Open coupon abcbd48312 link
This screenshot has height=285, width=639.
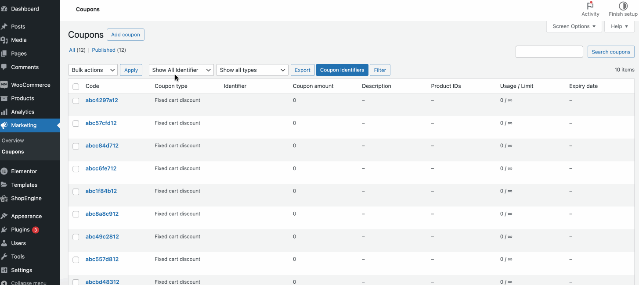[102, 282]
